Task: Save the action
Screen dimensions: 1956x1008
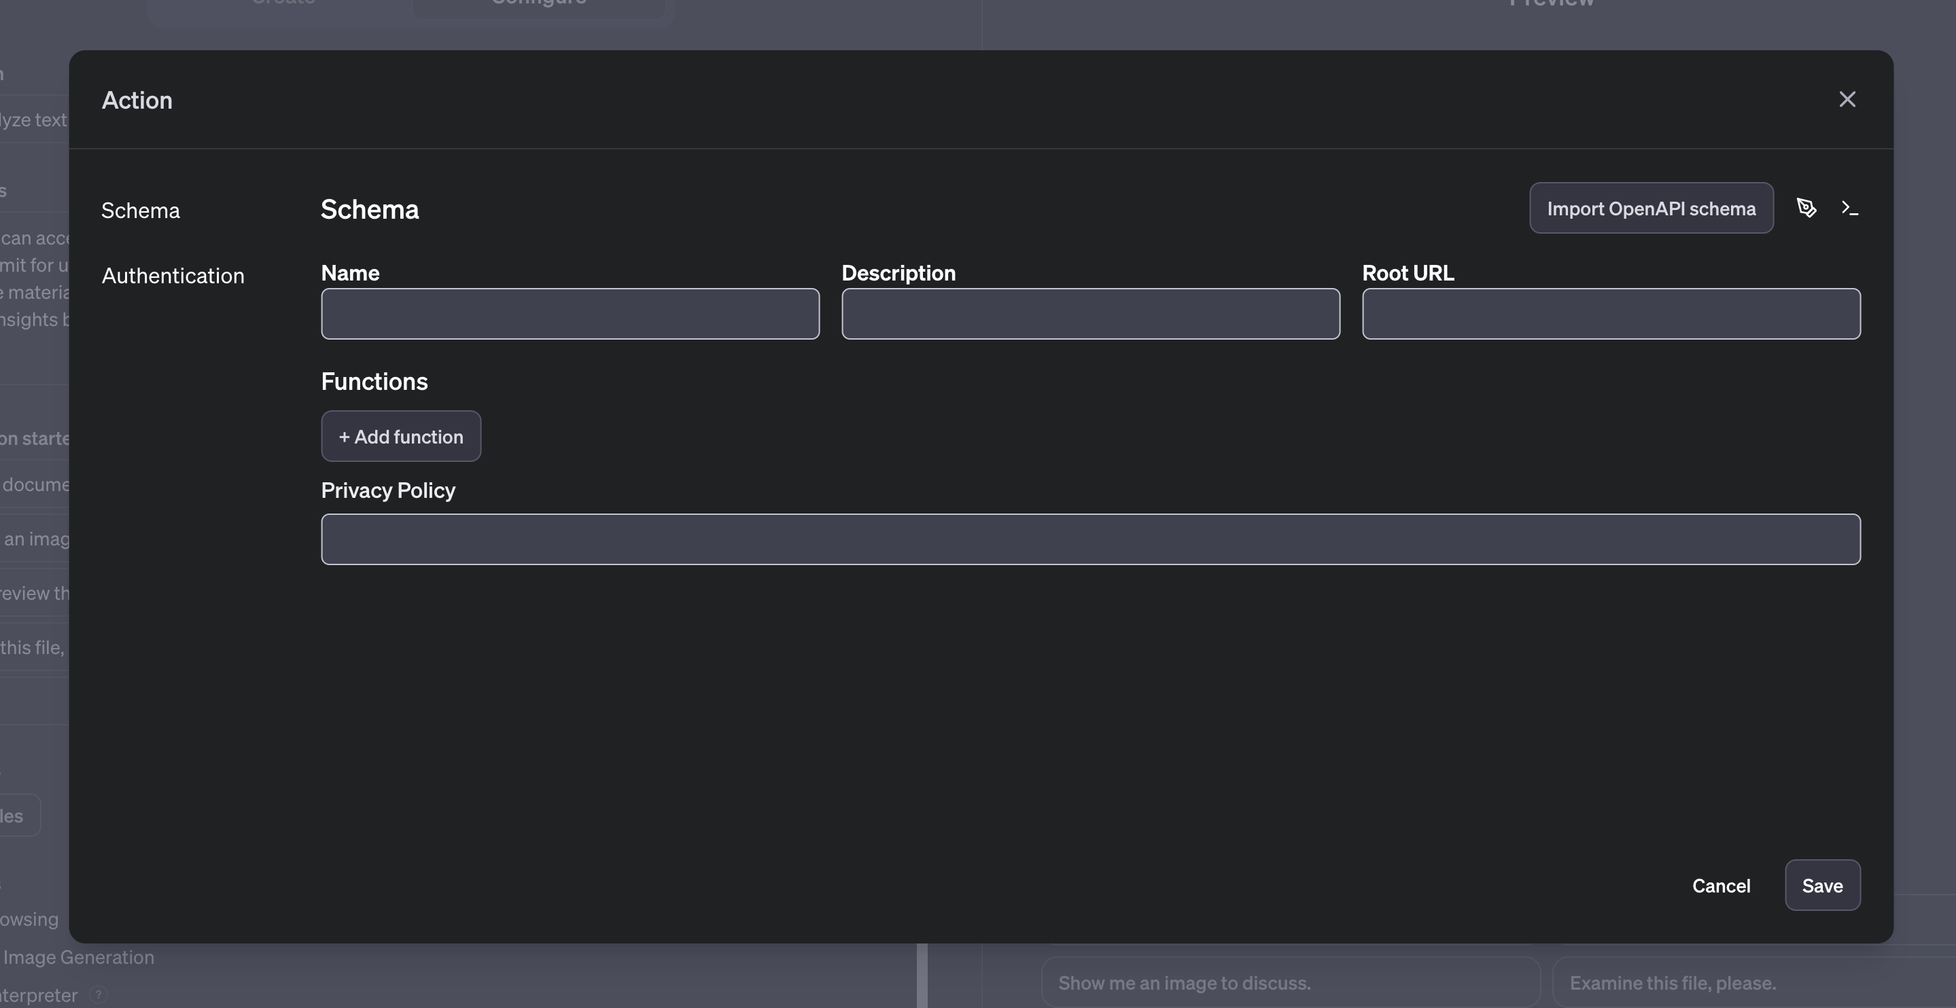Action: pyautogui.click(x=1823, y=885)
